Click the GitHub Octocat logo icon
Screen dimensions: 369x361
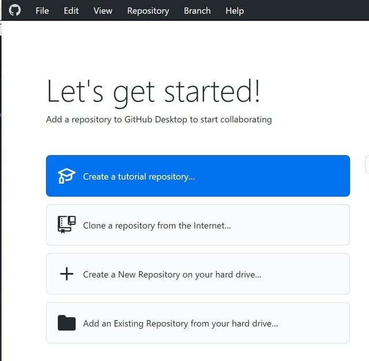[x=15, y=10]
